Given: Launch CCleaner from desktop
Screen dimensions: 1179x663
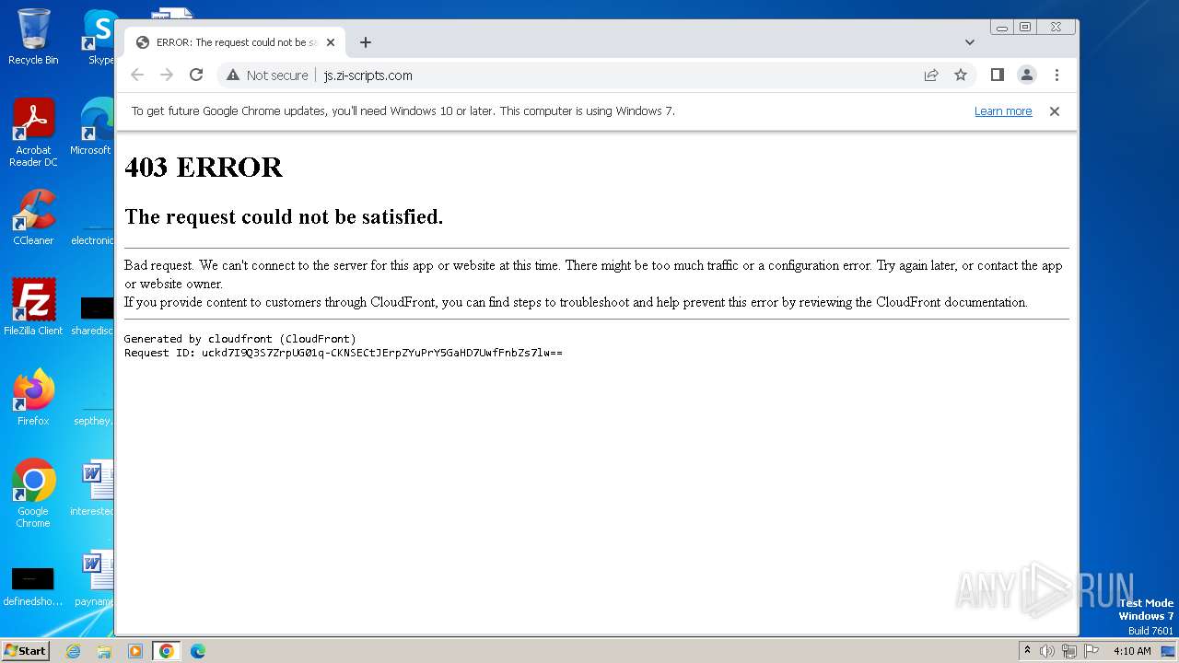Looking at the screenshot, I should pos(33,217).
